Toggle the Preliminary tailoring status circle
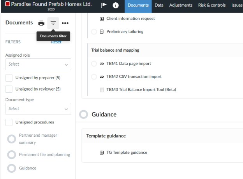 (x=94, y=32)
